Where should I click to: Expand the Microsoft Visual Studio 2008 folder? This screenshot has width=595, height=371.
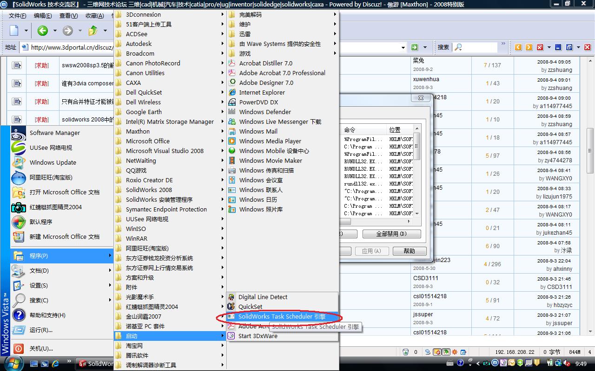(x=170, y=151)
